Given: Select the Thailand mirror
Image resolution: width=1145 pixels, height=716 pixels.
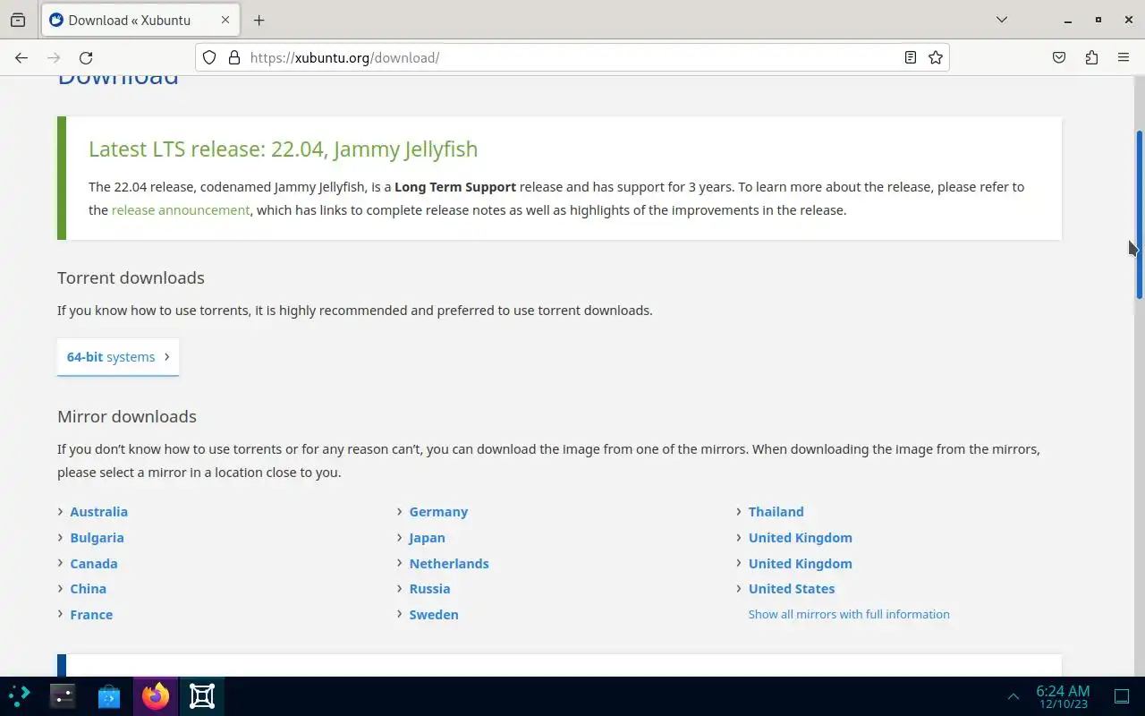Looking at the screenshot, I should click(776, 512).
